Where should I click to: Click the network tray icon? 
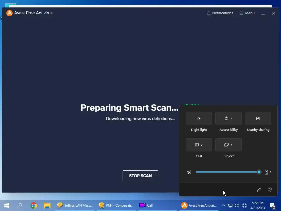coord(230,206)
